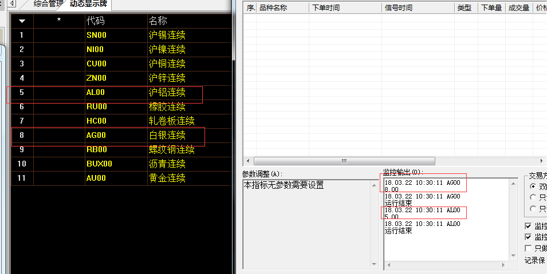Select row name 白银连续
This screenshot has width=547, height=274.
[167, 135]
